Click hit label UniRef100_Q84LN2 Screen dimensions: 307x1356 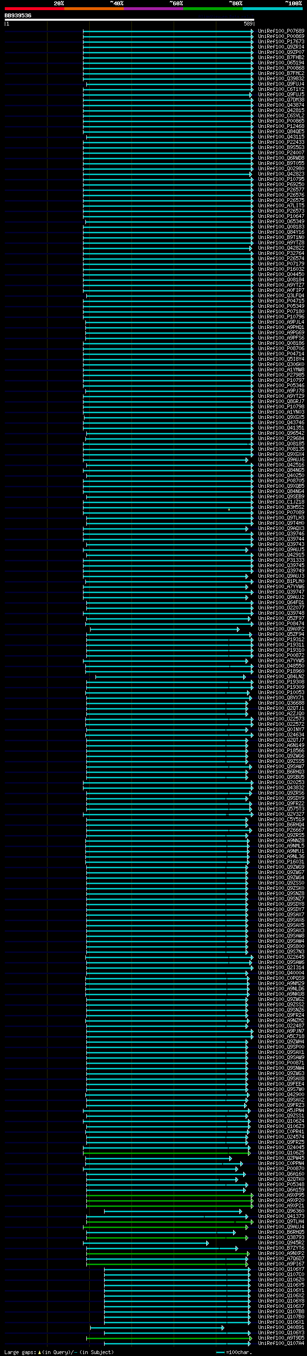pyautogui.click(x=281, y=677)
